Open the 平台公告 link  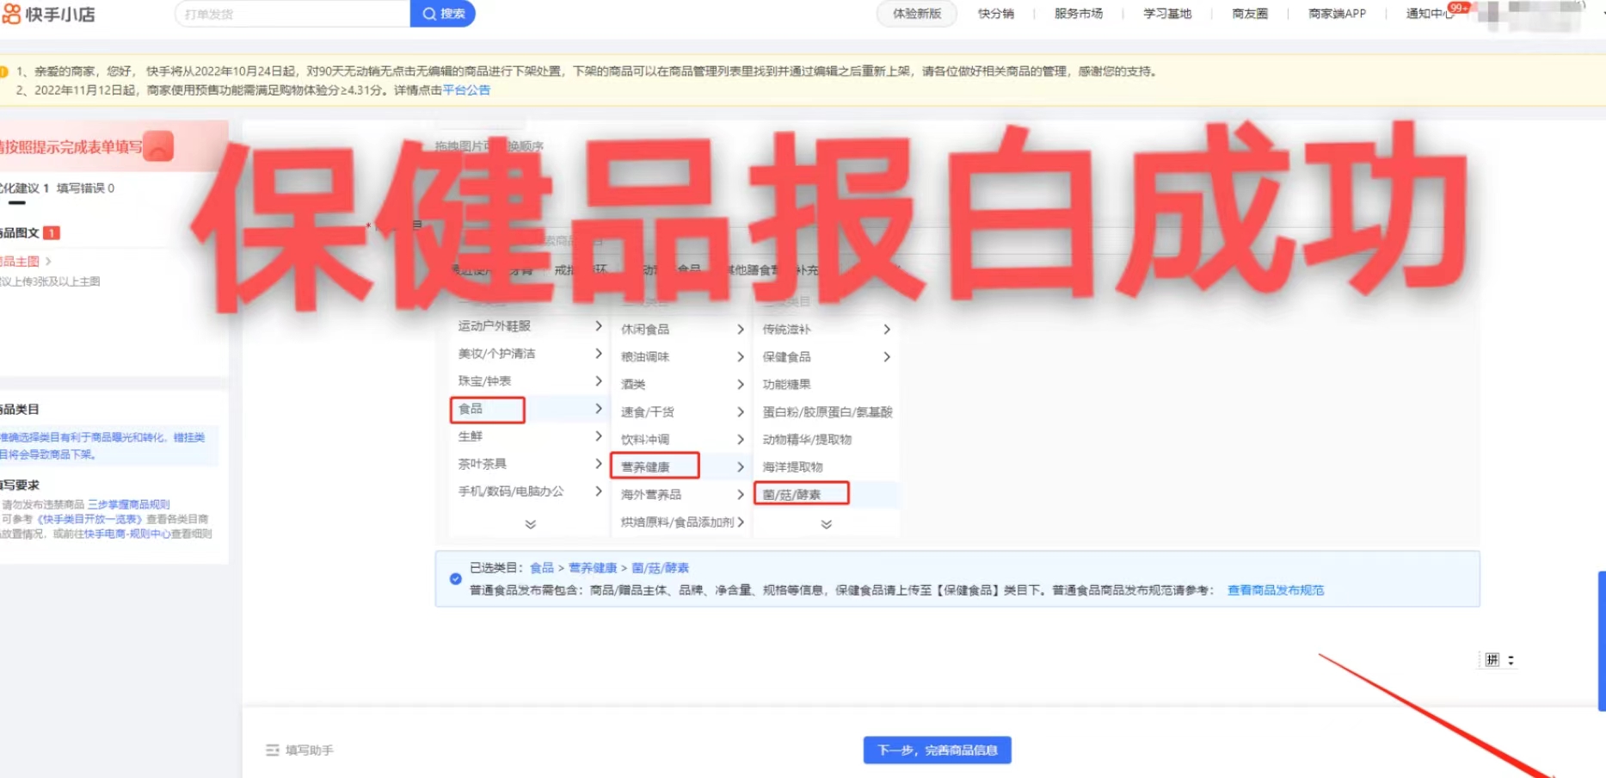[465, 90]
